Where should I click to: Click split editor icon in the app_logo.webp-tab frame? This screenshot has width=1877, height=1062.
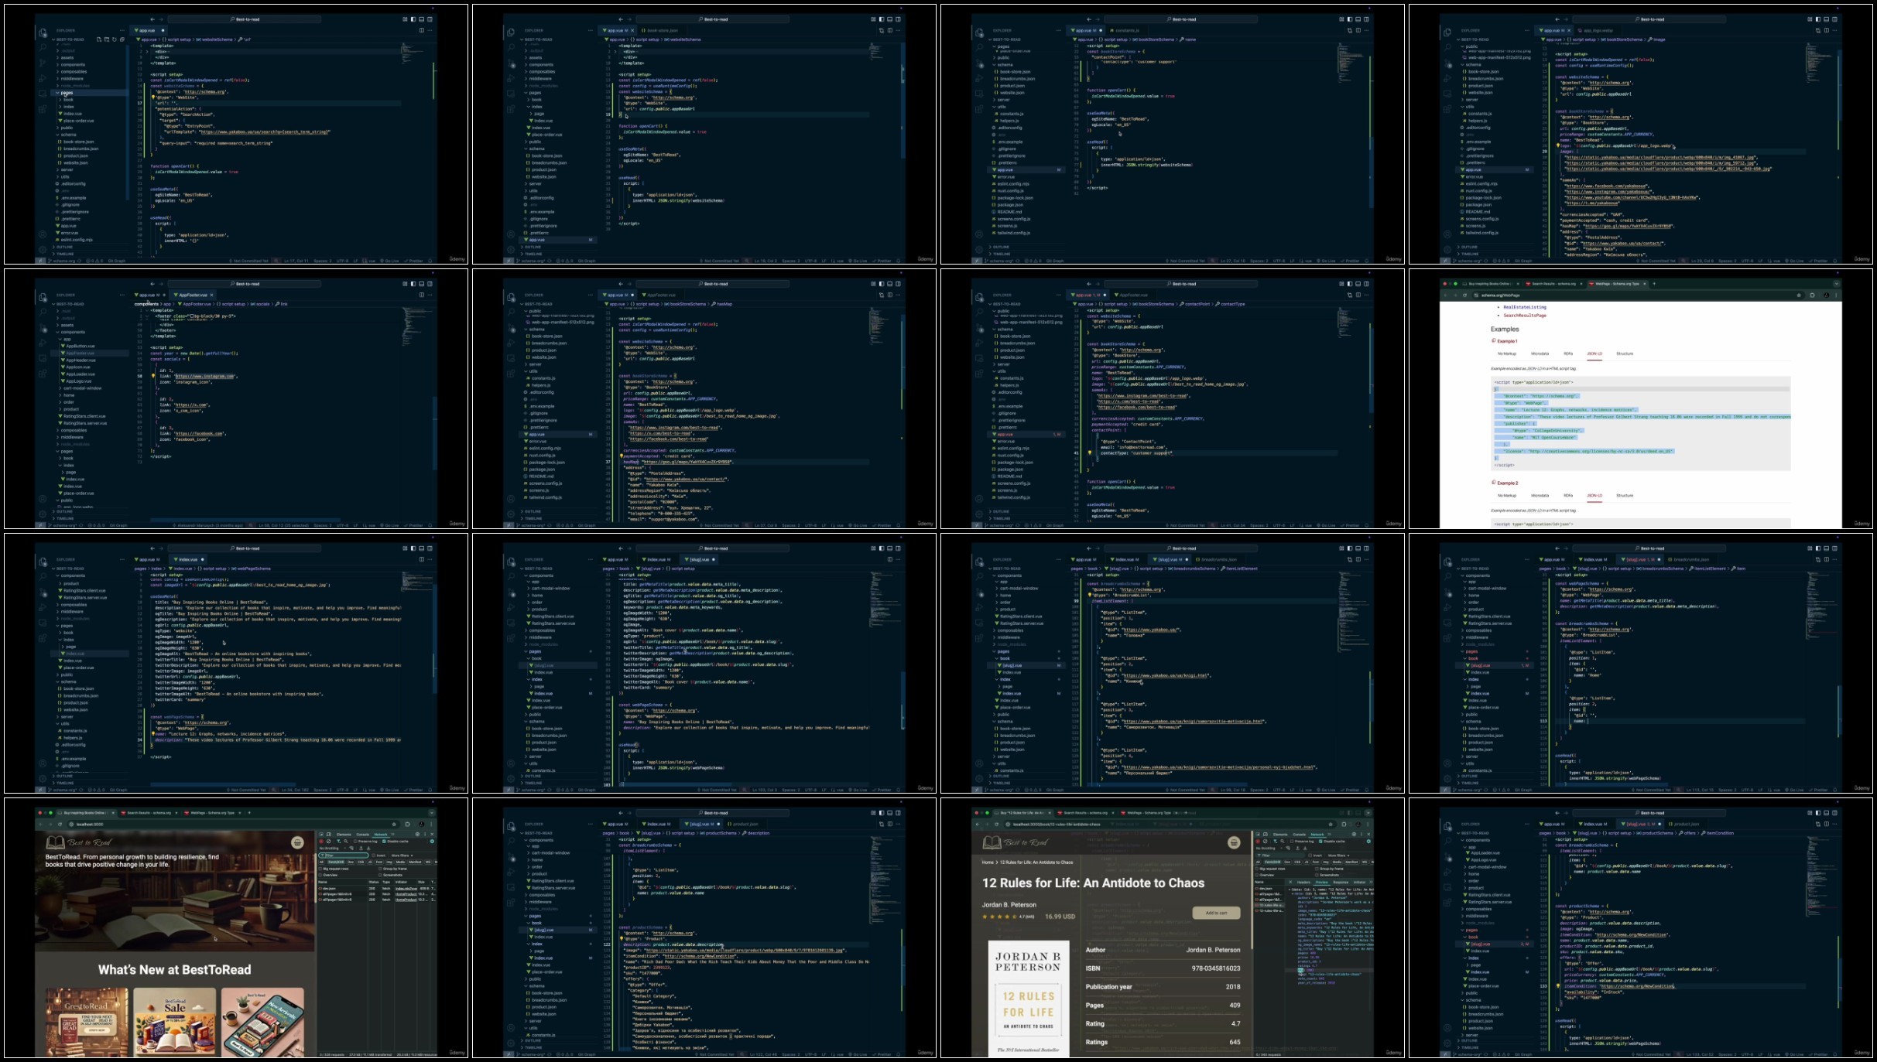coord(1827,30)
